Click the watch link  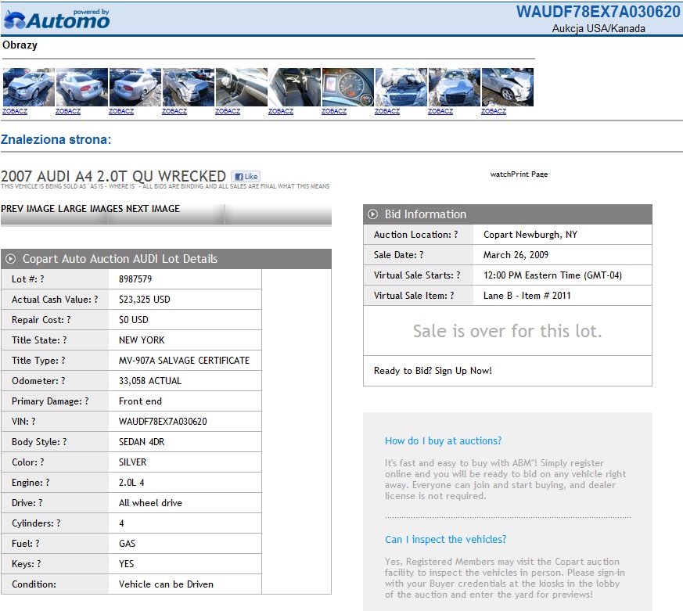[x=500, y=174]
